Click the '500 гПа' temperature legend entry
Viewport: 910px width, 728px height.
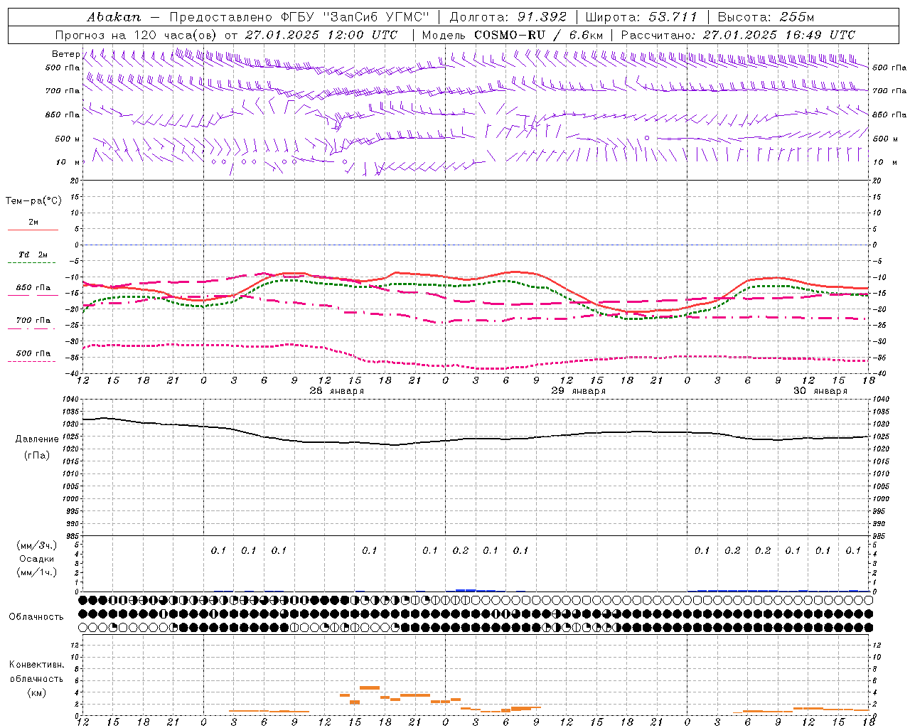pyautogui.click(x=33, y=353)
